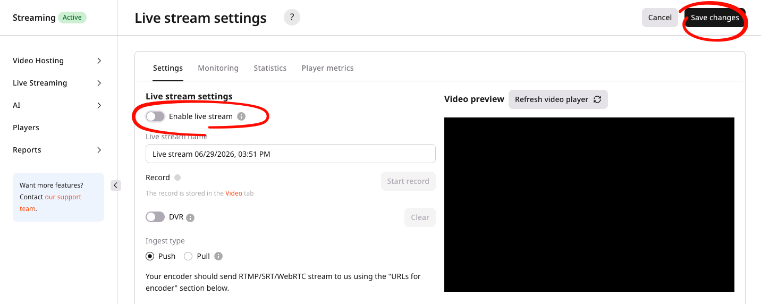
Task: Switch to the Player metrics tab
Action: pyautogui.click(x=327, y=68)
